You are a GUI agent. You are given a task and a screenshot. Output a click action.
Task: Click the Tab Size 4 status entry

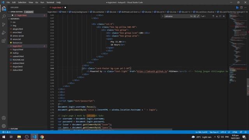[x=214, y=132]
